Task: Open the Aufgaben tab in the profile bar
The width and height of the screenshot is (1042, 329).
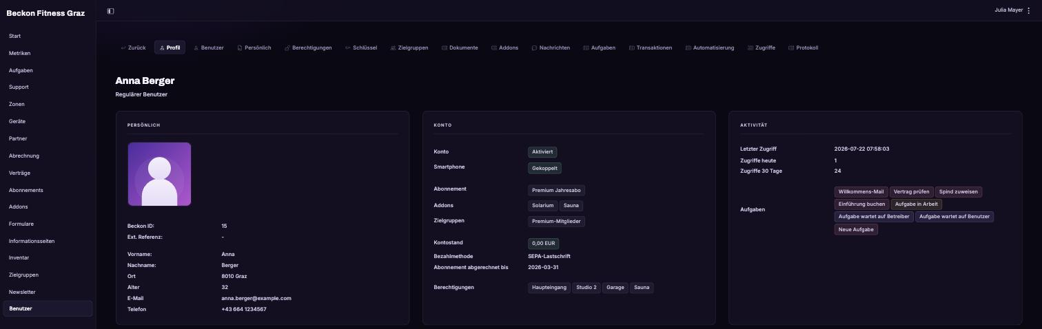Action: (599, 47)
